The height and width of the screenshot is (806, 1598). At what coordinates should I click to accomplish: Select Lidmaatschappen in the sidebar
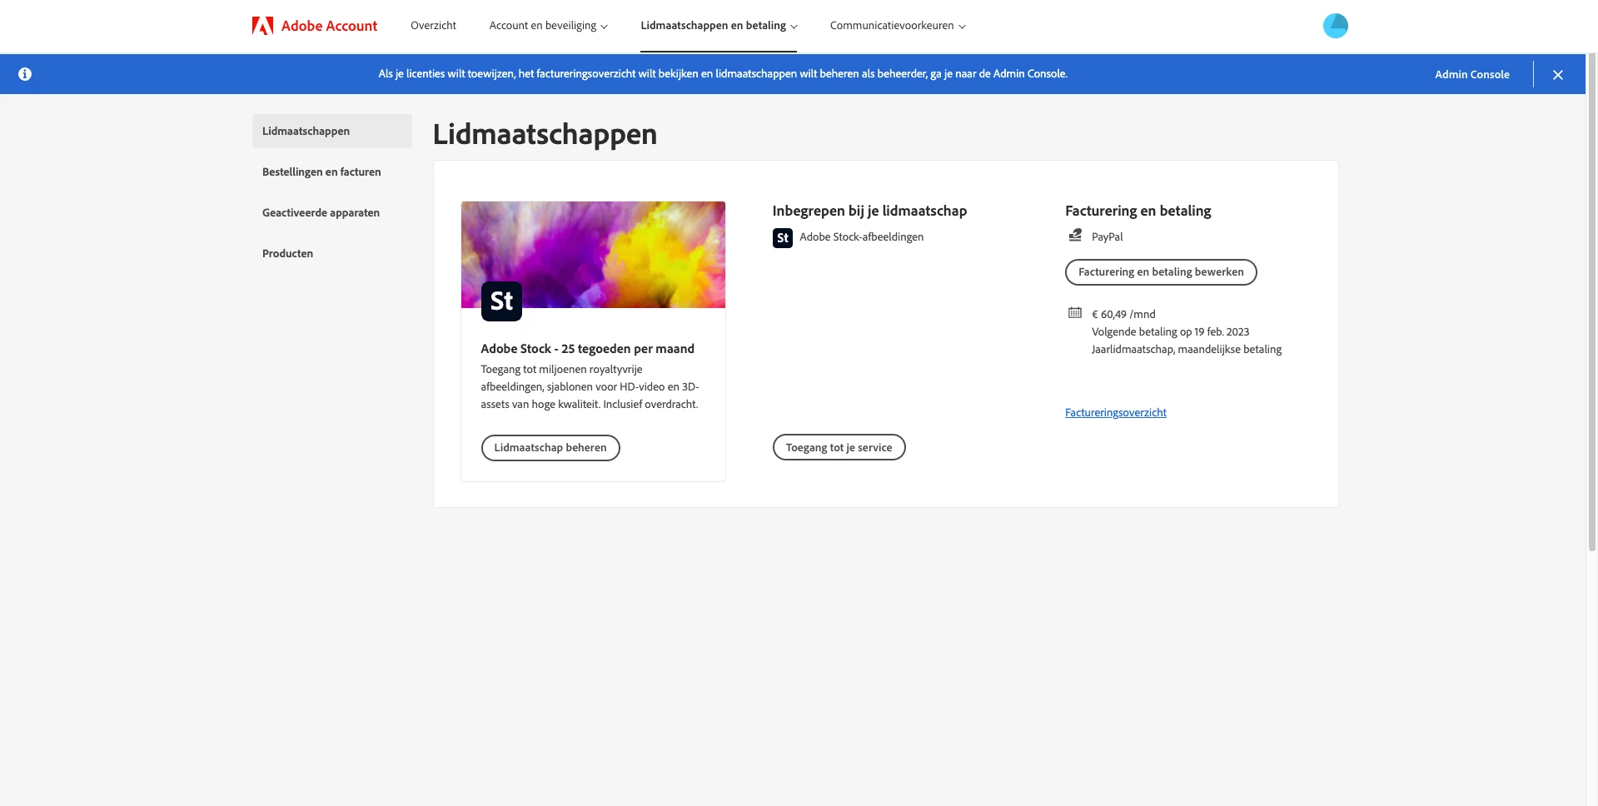click(x=331, y=131)
